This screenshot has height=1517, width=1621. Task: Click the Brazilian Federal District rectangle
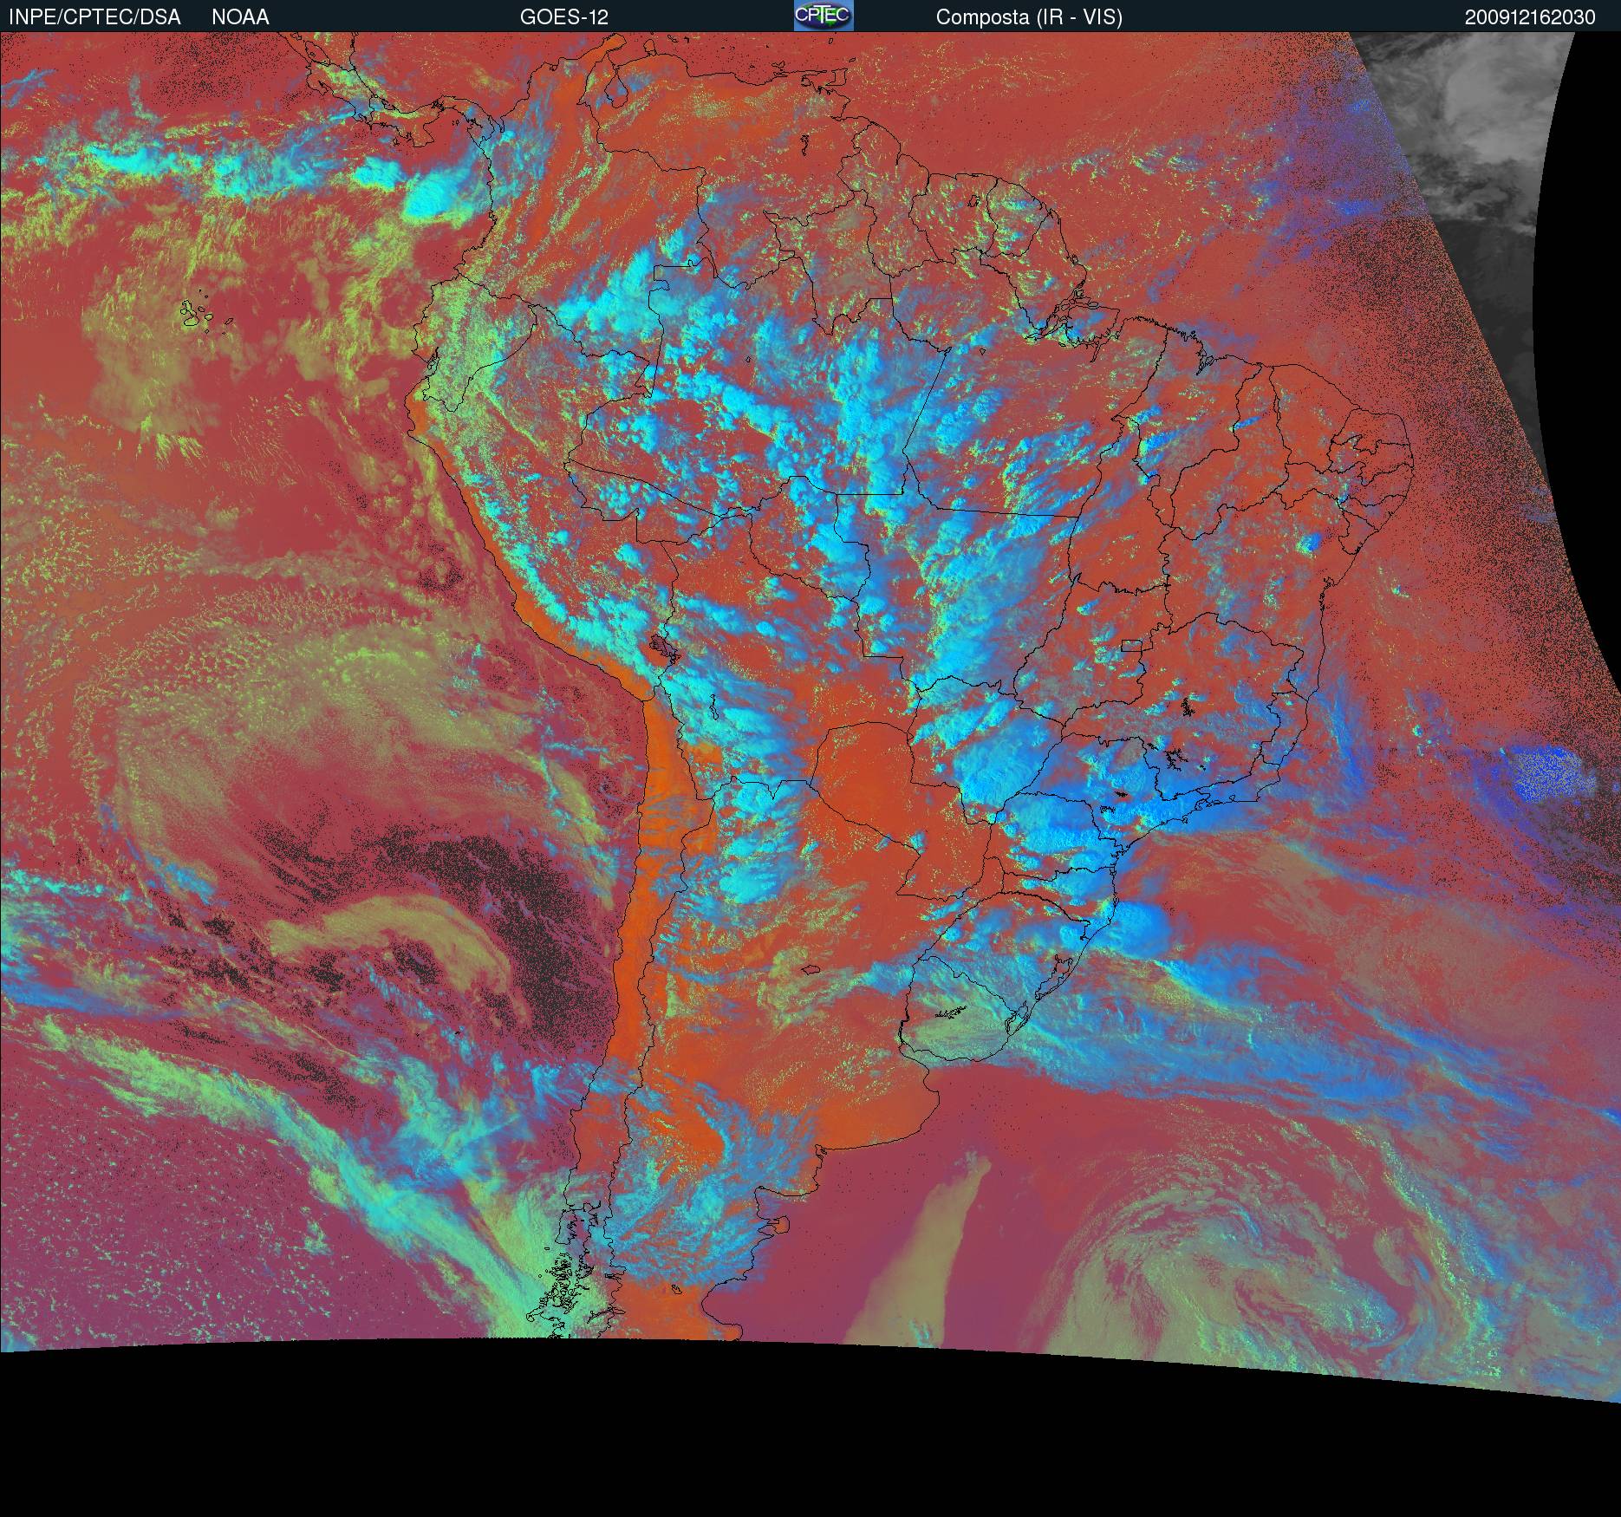coord(1130,645)
